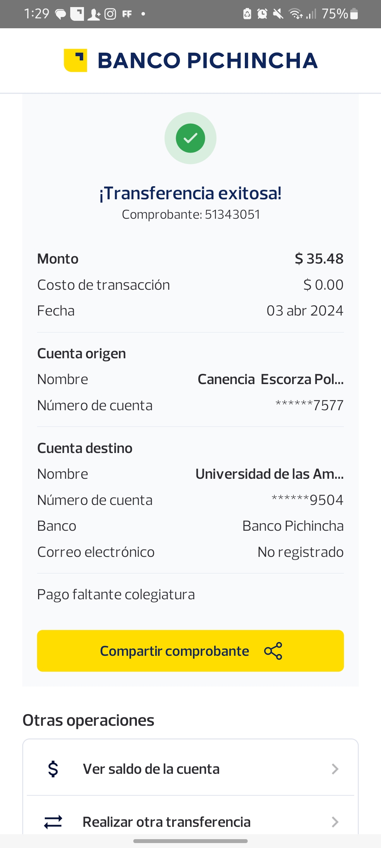
Task: Tap the dollar sign balance icon
Action: pyautogui.click(x=53, y=769)
